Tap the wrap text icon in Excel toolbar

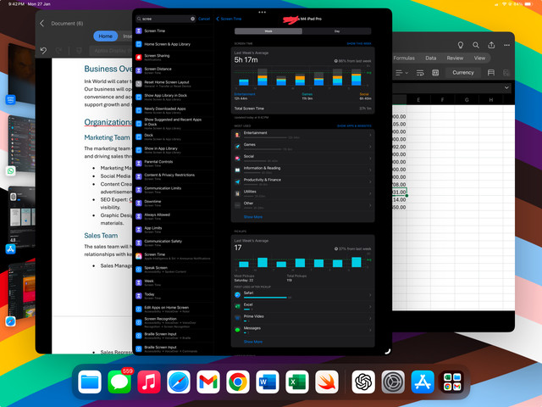(x=420, y=73)
